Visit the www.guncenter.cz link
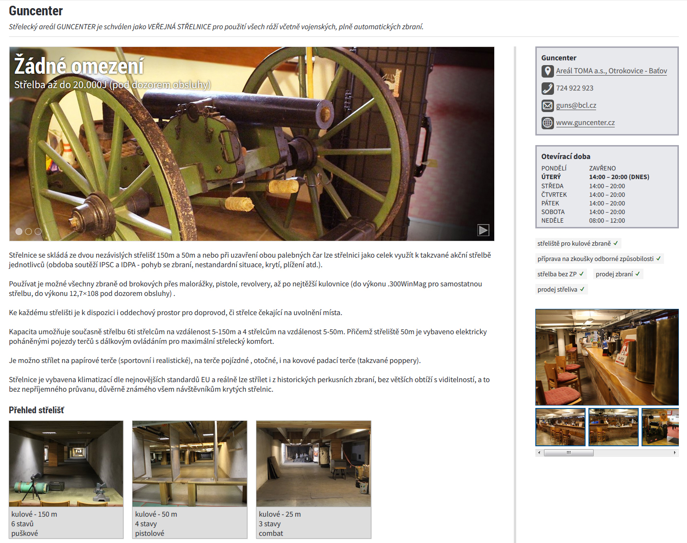This screenshot has width=687, height=543. coord(585,123)
